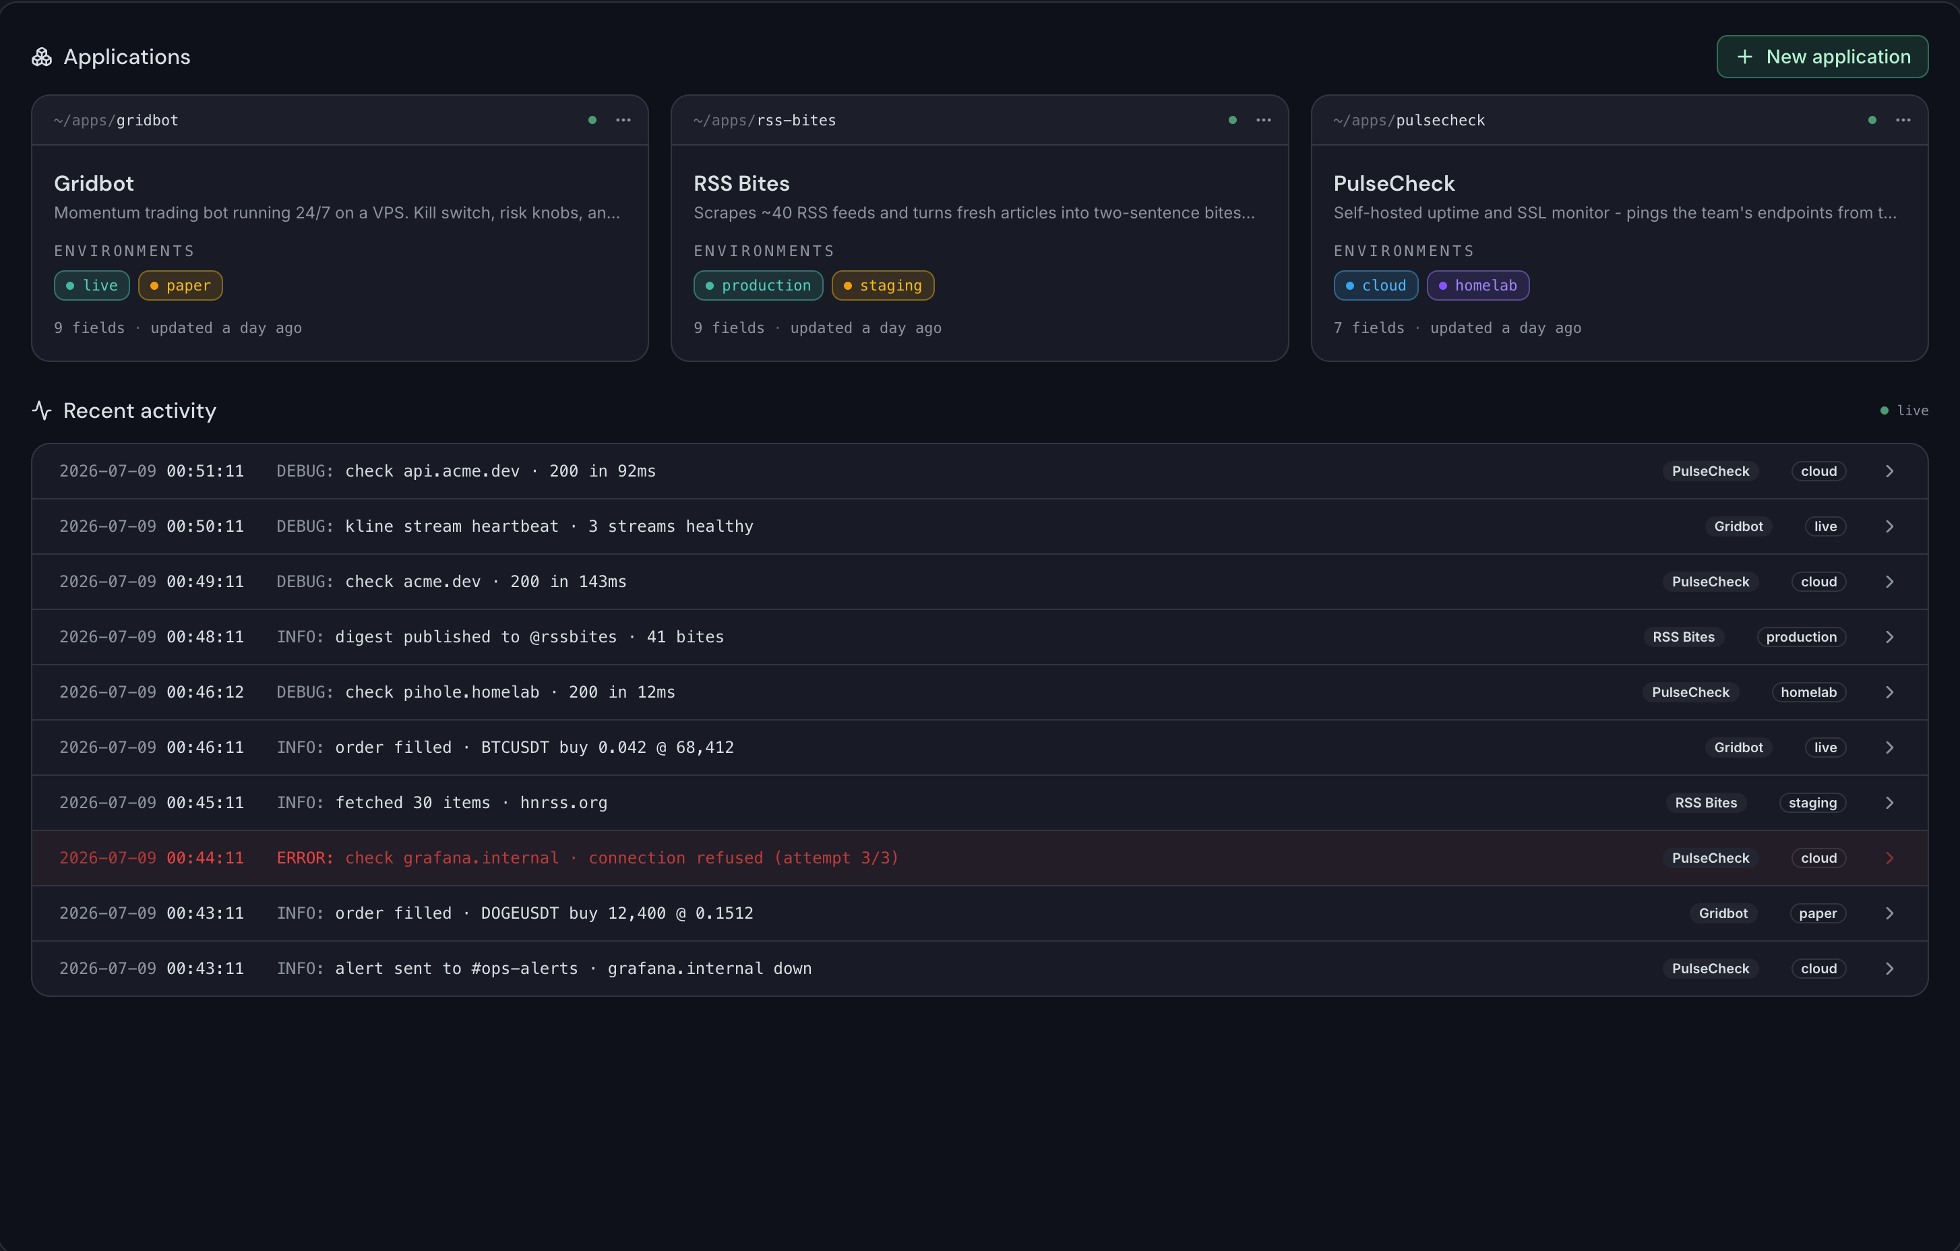Click the status dot on pulsecheck card
Image resolution: width=1960 pixels, height=1251 pixels.
(x=1872, y=121)
